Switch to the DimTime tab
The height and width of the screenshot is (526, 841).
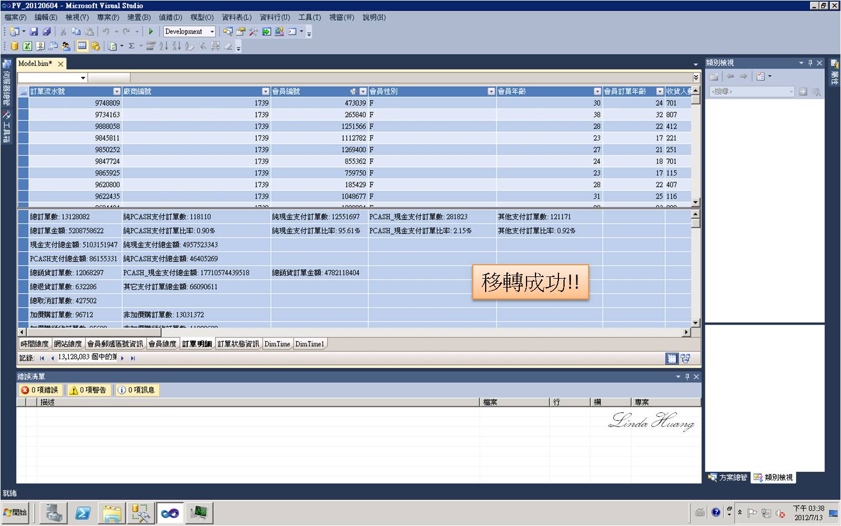click(x=278, y=344)
